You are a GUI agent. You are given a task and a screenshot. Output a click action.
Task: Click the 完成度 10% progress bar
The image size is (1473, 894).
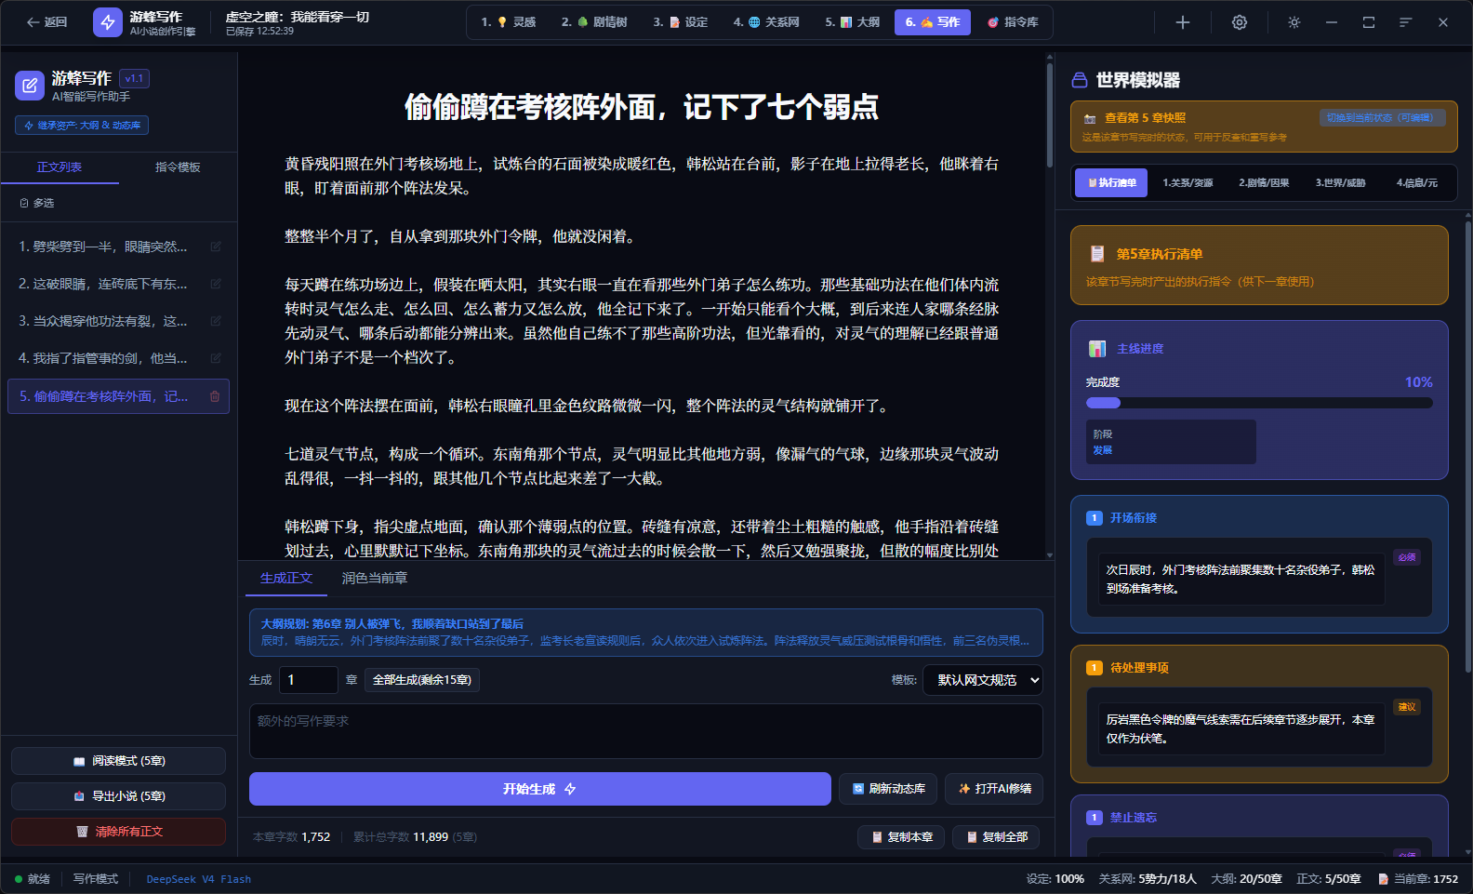point(1259,403)
